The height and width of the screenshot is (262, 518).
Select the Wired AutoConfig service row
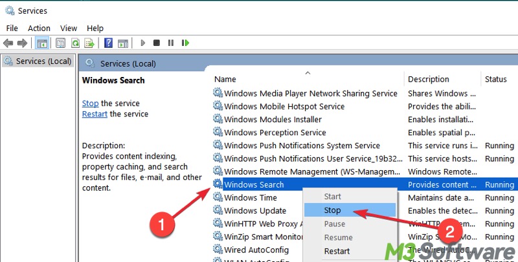click(x=256, y=250)
